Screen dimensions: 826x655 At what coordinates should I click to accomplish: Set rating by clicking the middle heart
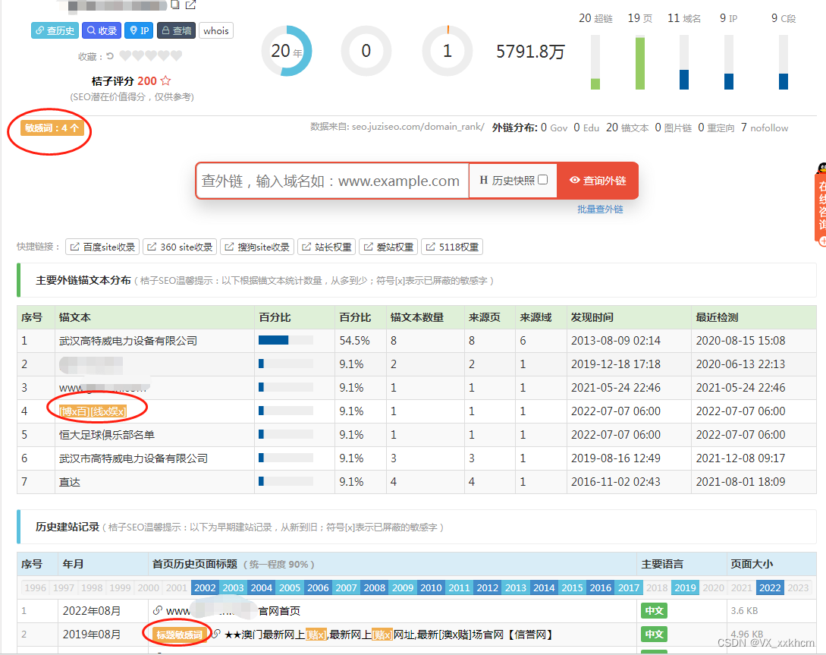point(150,55)
